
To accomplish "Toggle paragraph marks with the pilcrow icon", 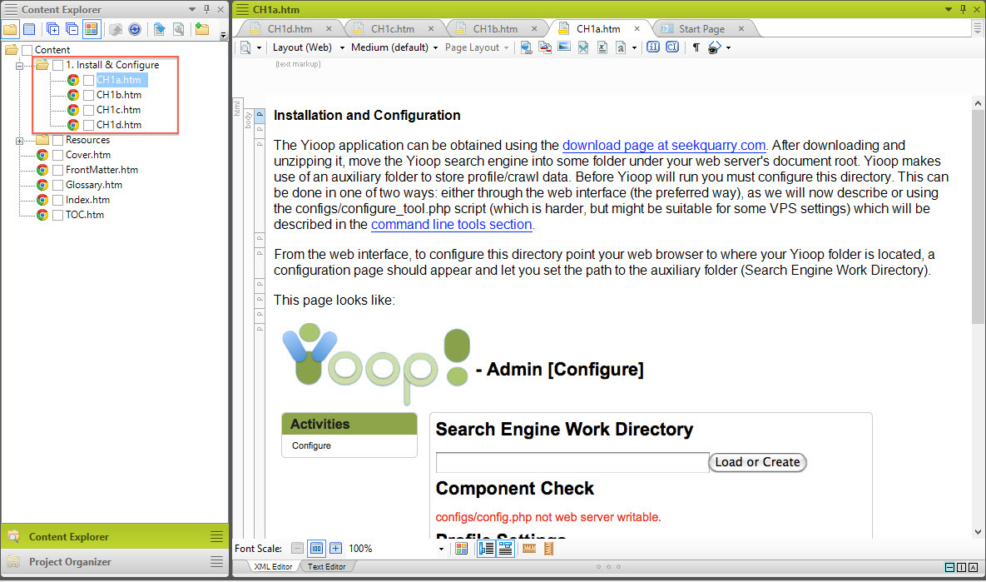I will [696, 48].
